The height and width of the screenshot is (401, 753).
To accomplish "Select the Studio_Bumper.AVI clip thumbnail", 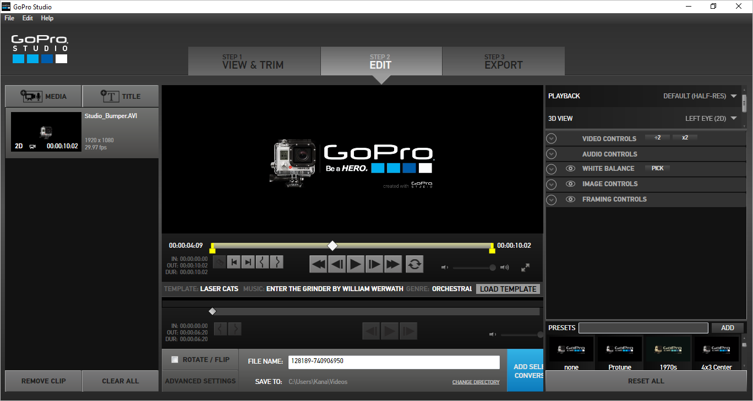I will click(46, 132).
